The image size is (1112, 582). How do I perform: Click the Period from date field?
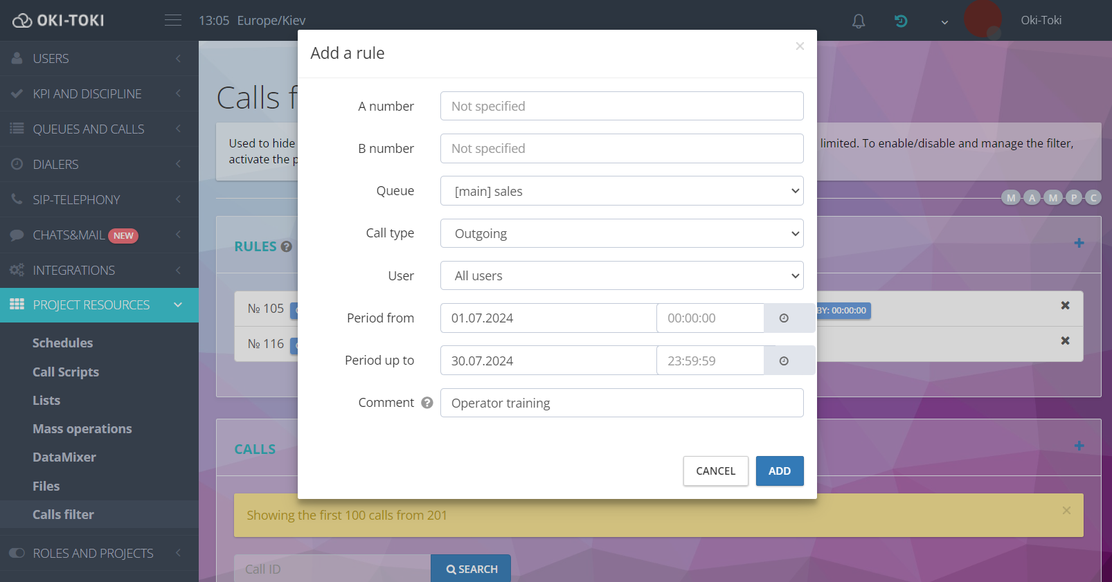coord(548,318)
